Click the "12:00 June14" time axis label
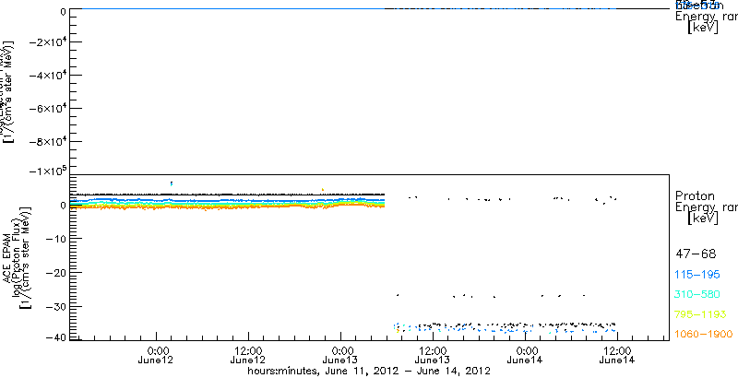This screenshot has width=738, height=378. [617, 356]
